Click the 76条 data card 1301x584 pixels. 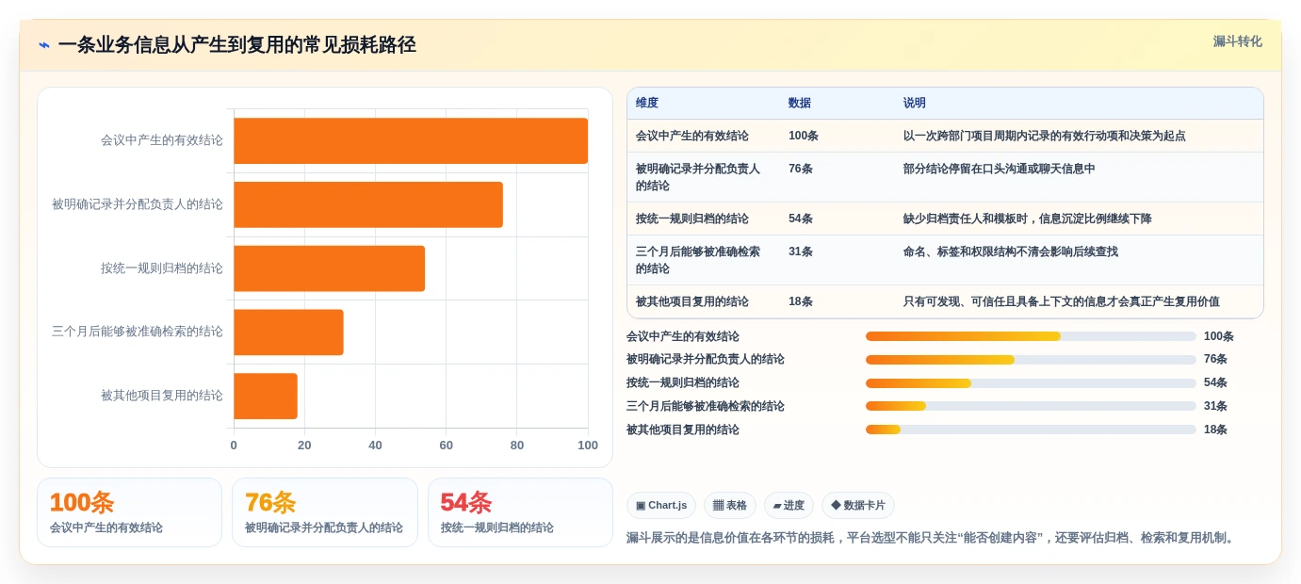pos(325,512)
